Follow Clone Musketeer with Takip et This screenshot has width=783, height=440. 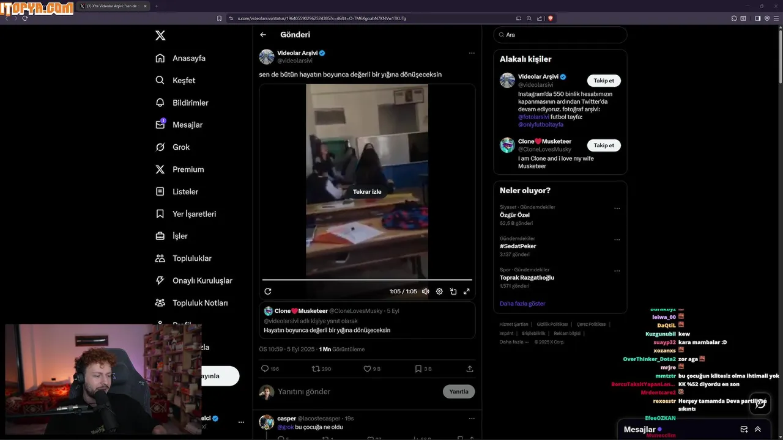point(604,145)
